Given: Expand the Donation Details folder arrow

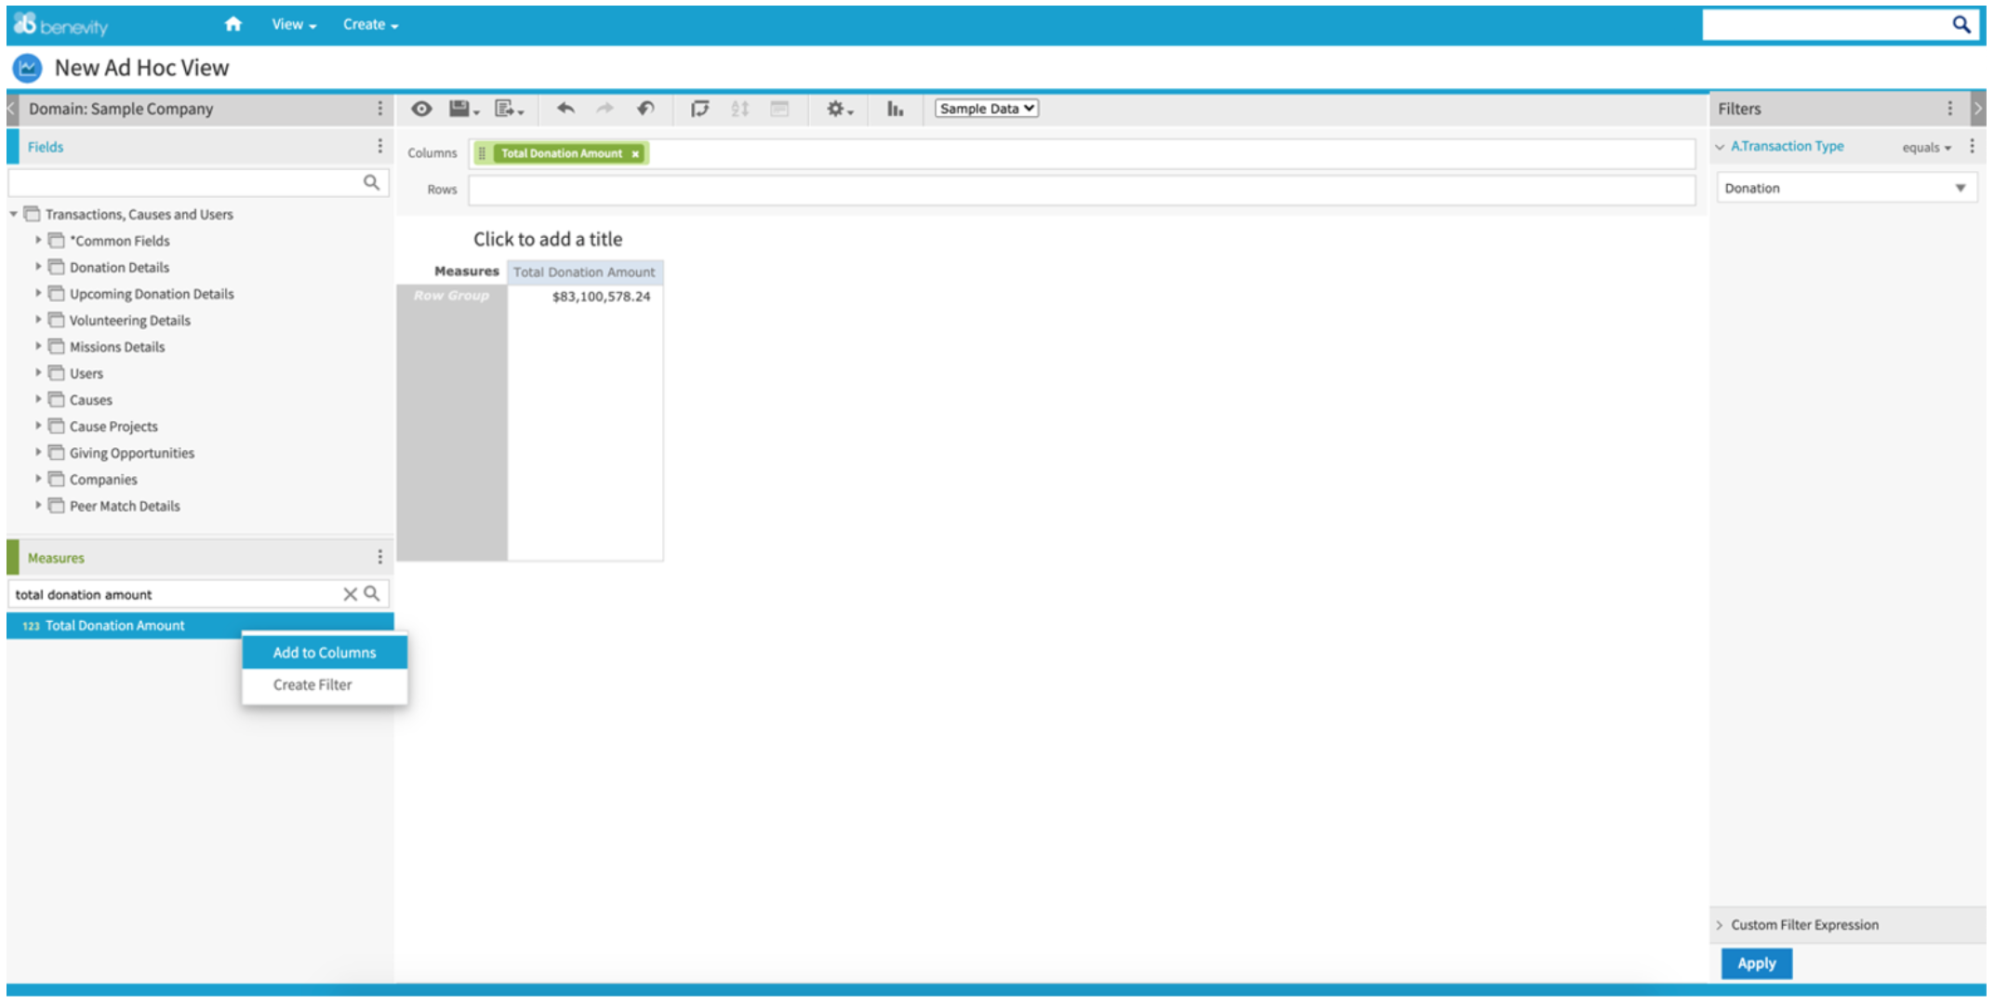Looking at the screenshot, I should tap(38, 267).
